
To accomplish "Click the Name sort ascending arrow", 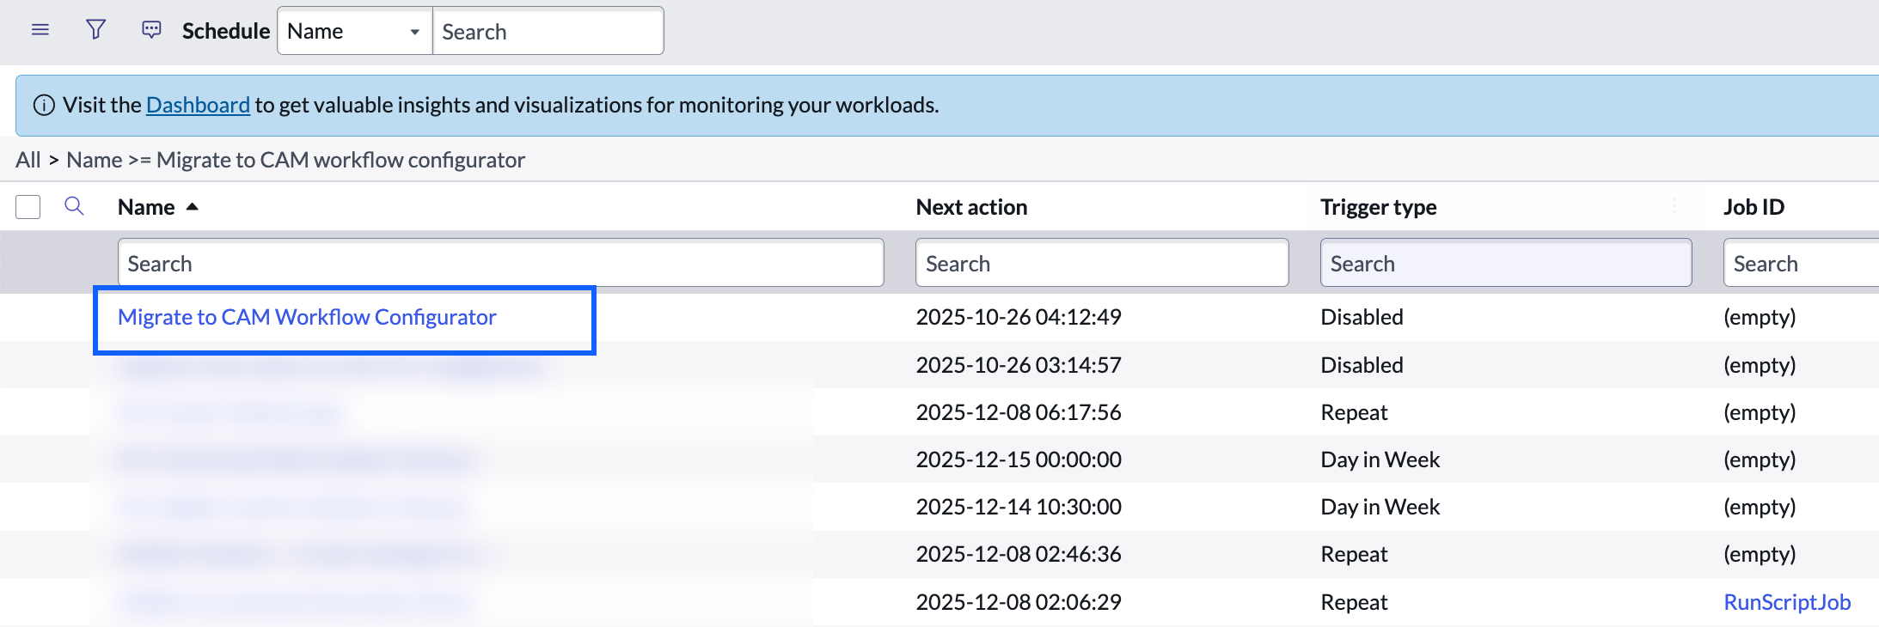I will point(193,207).
